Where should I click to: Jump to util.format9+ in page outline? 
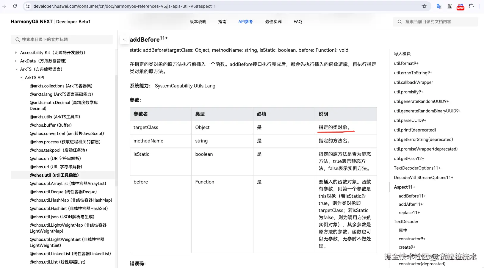coord(406,63)
